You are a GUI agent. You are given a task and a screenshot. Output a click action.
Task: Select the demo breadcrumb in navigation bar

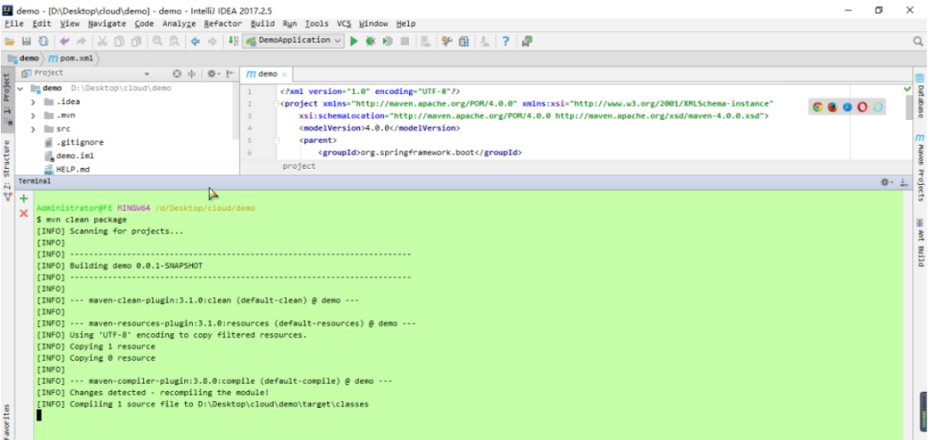click(24, 58)
